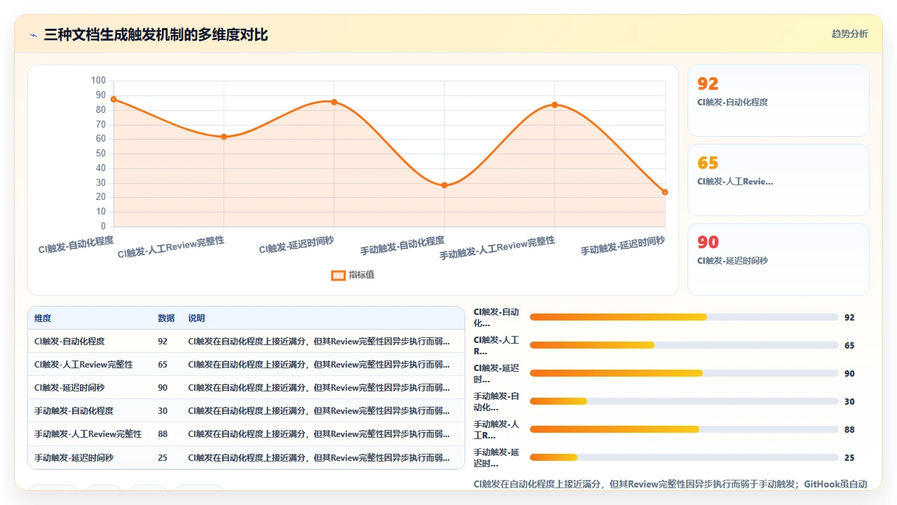Click the chart point above CI触发-延迟时间秒
This screenshot has height=505, width=897.
[x=334, y=102]
